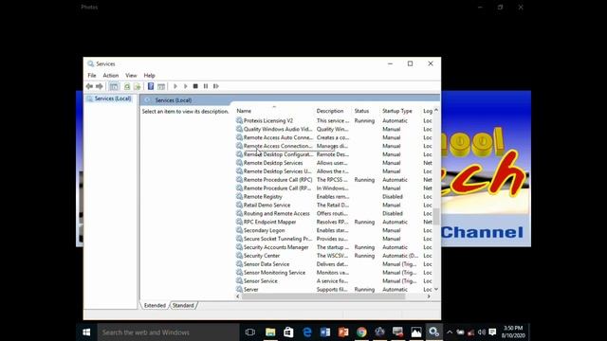Open the Store from the taskbar
Screen dimensions: 607x341
point(288,332)
